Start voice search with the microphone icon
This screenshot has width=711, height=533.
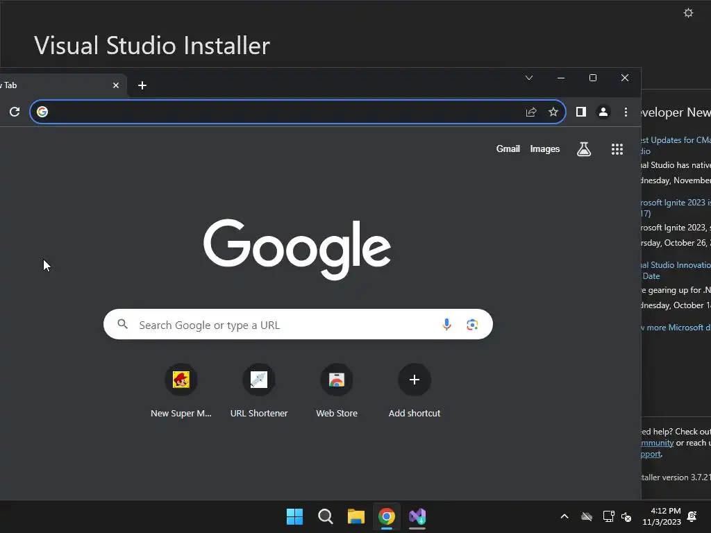446,325
